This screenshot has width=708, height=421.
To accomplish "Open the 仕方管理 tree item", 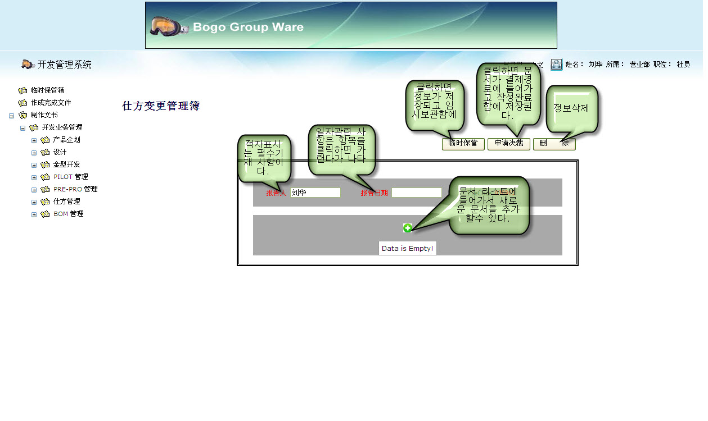I will pyautogui.click(x=66, y=202).
